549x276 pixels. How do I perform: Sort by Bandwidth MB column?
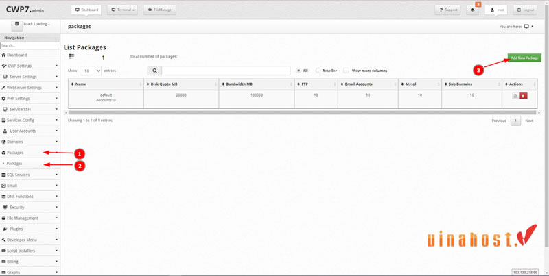click(257, 84)
